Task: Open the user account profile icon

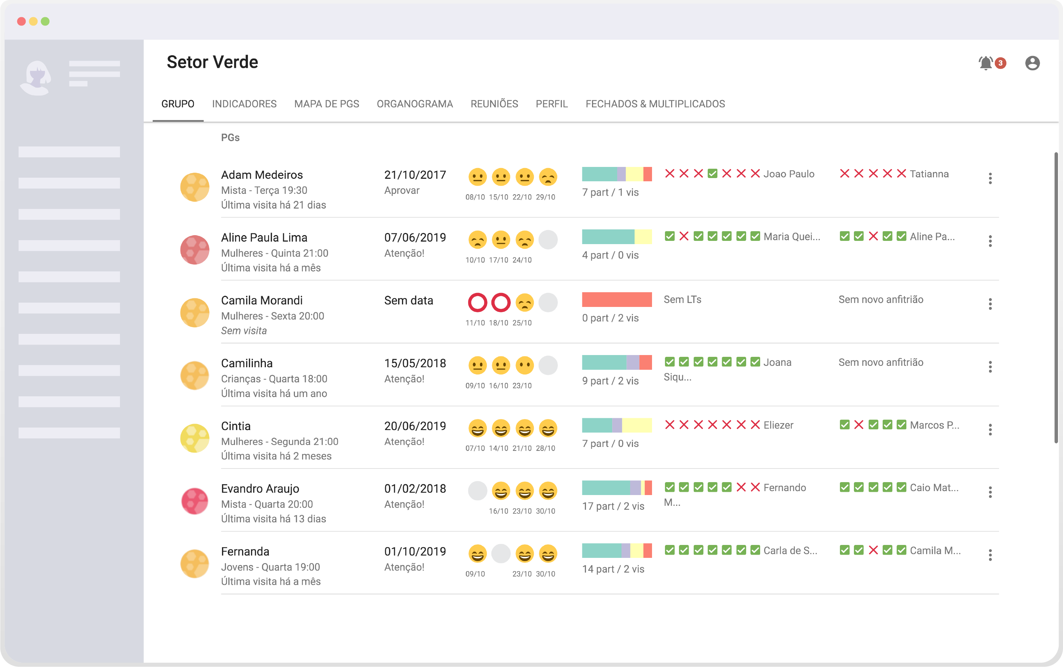Action: tap(1032, 63)
